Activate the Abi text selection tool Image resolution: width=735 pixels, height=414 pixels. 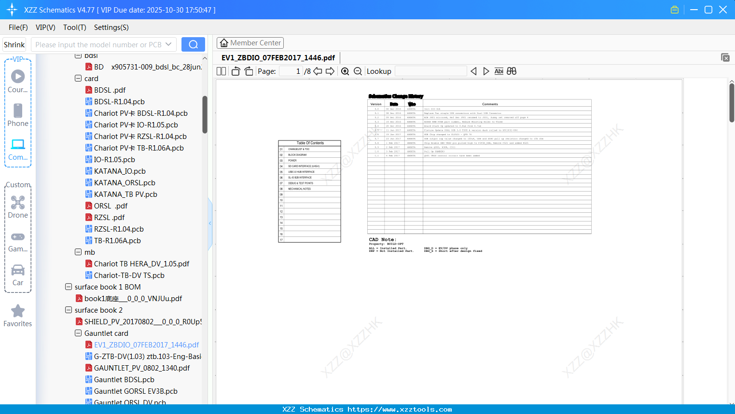[499, 71]
